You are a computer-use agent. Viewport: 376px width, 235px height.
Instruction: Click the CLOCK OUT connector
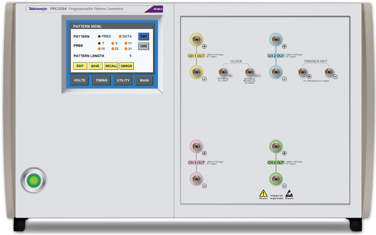(249, 72)
